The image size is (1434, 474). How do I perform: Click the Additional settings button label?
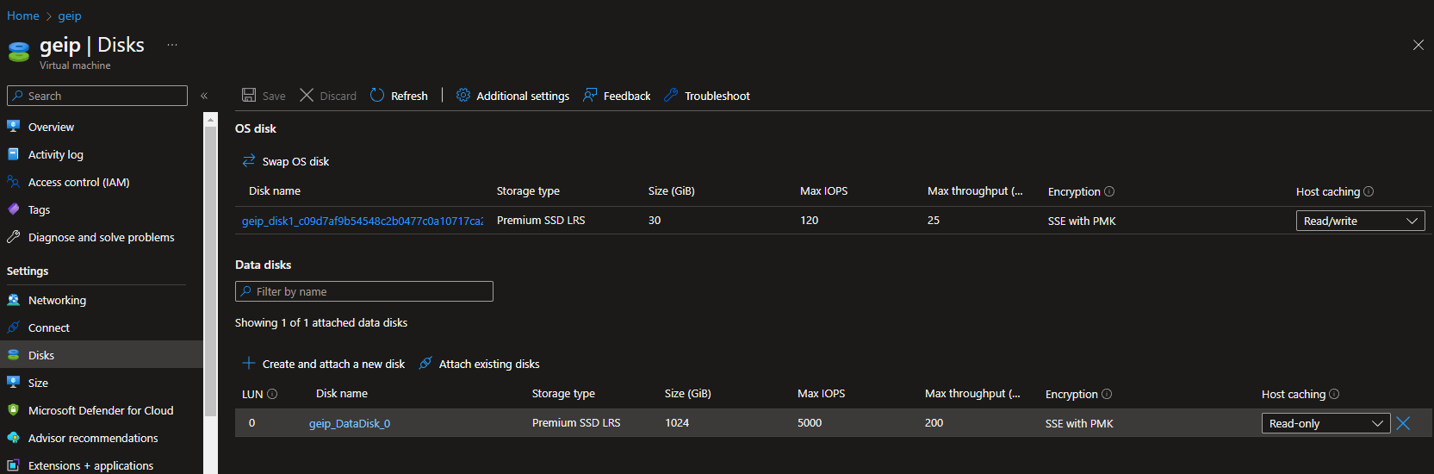[x=523, y=96]
